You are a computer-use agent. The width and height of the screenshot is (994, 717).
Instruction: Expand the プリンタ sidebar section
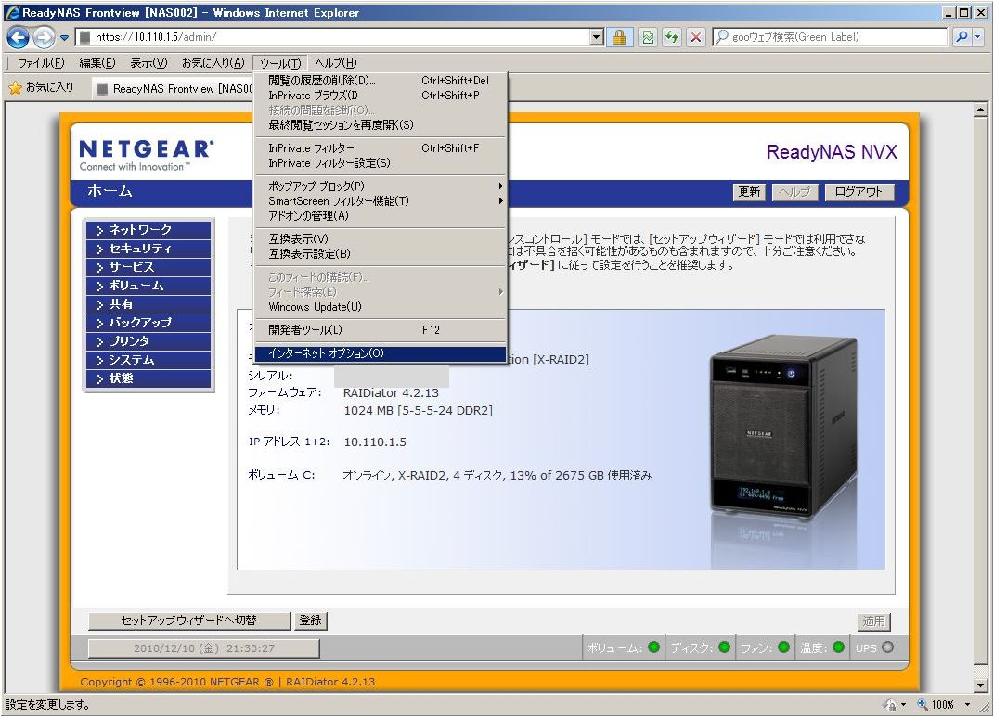[x=148, y=340]
